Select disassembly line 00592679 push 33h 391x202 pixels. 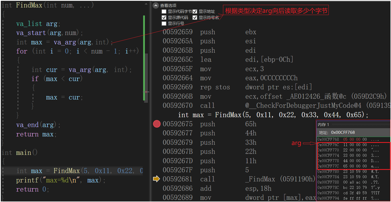(x=209, y=142)
